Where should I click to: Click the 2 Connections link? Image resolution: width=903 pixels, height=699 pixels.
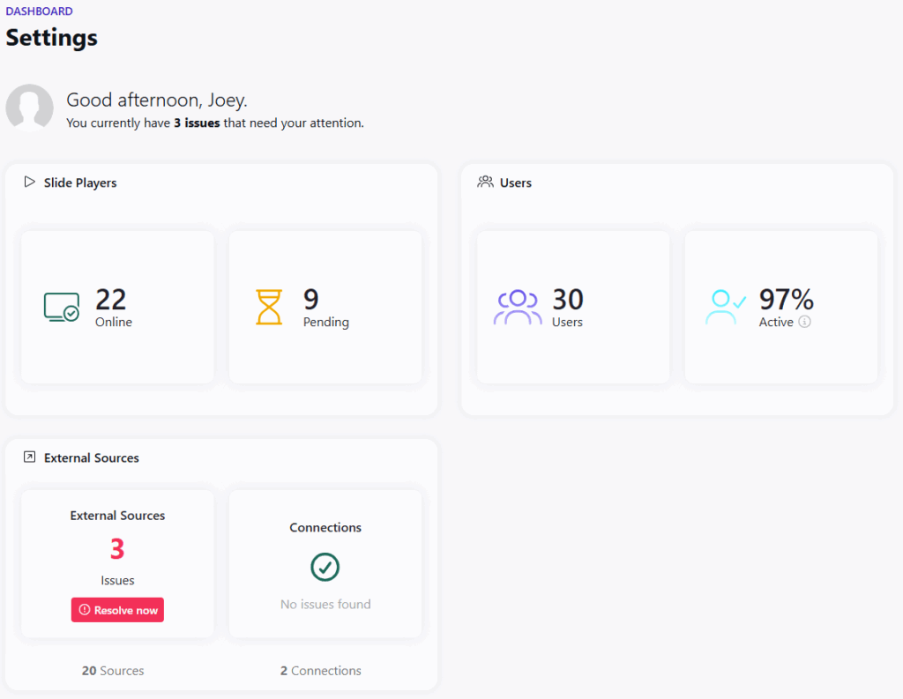[320, 671]
